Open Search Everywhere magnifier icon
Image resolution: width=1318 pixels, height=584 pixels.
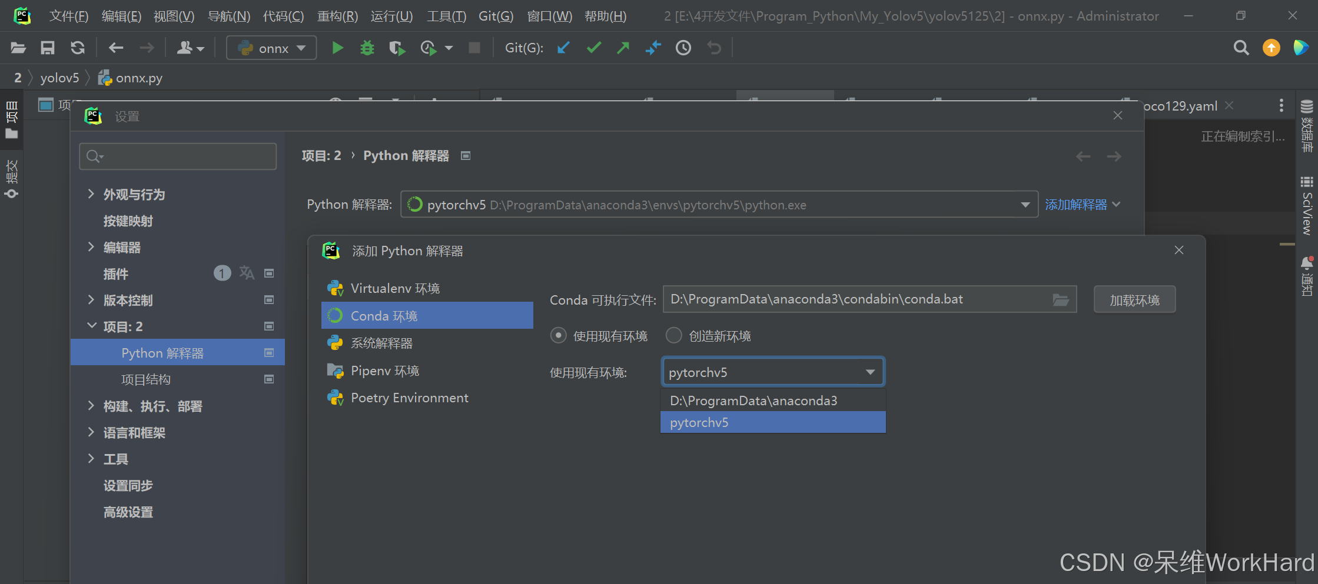[1241, 48]
